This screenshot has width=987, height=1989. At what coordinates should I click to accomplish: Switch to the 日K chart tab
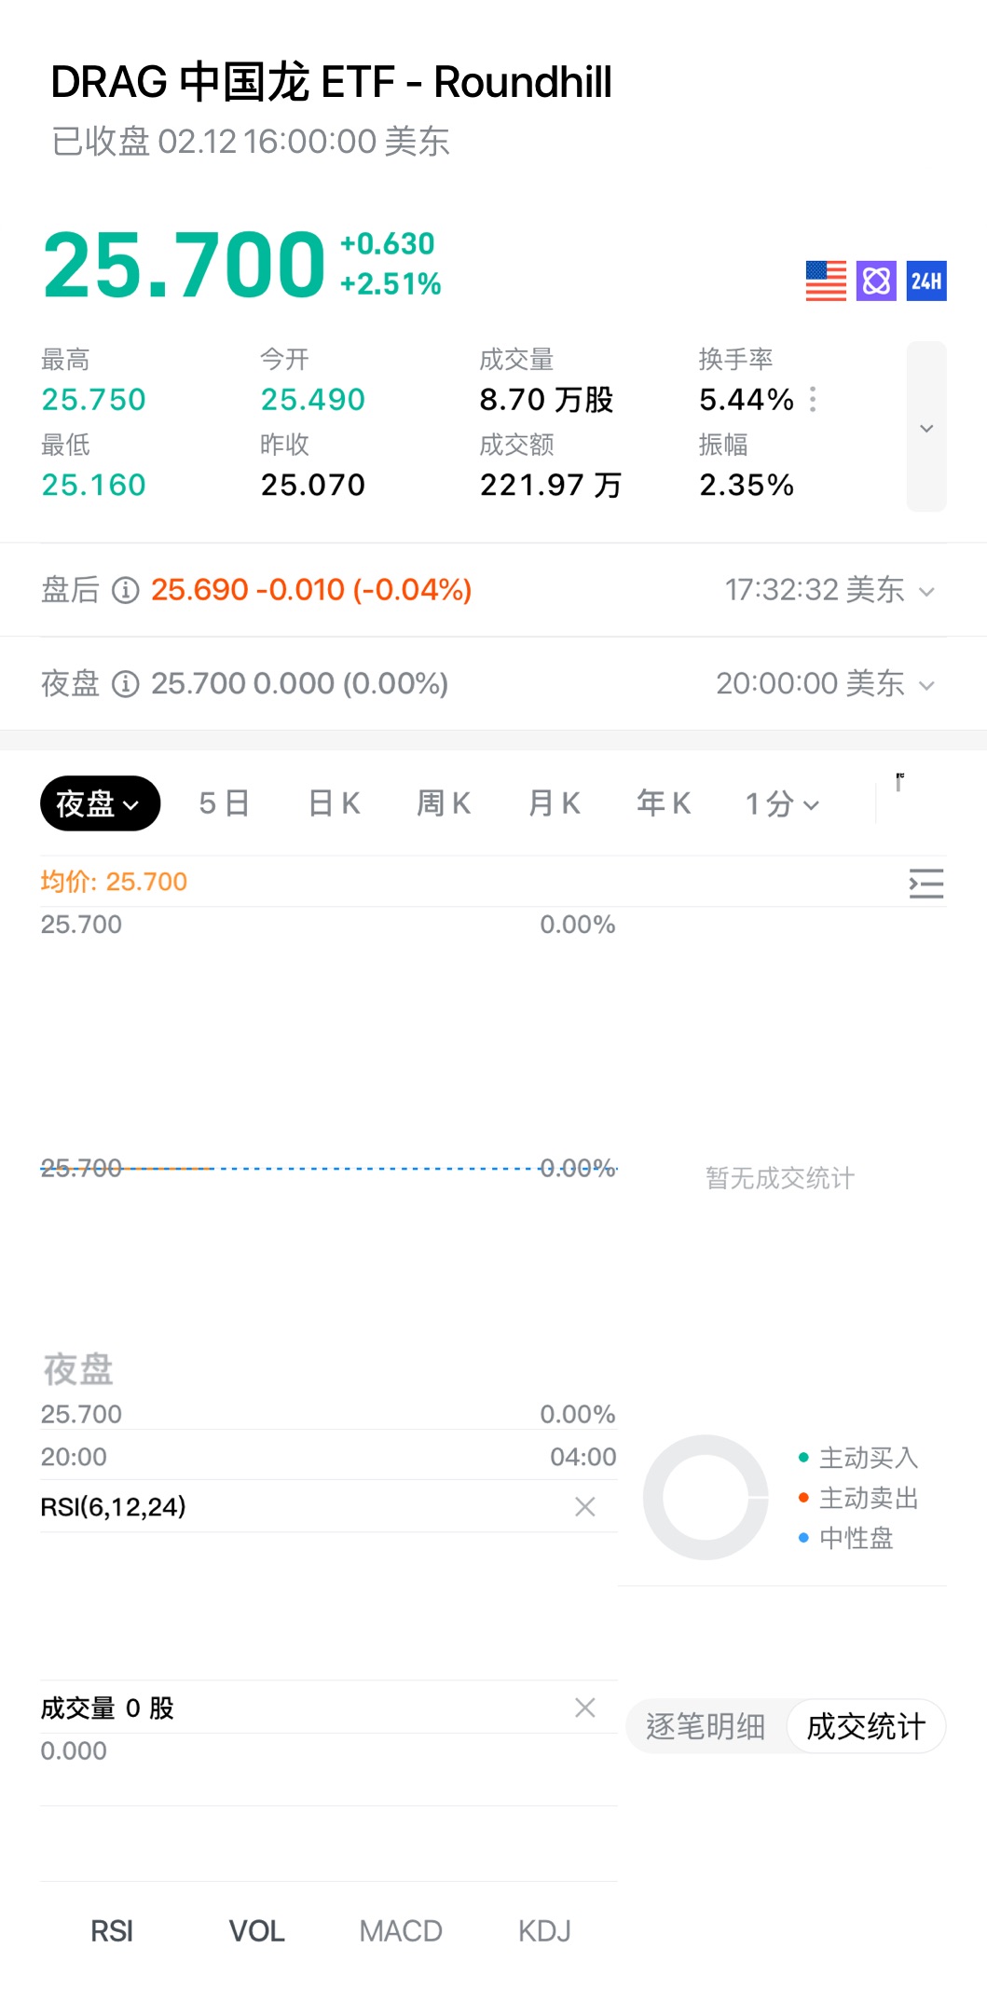click(334, 803)
